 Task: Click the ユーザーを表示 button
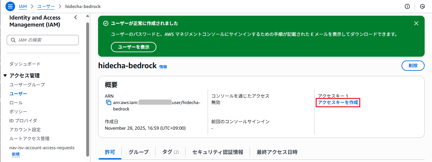tap(133, 47)
